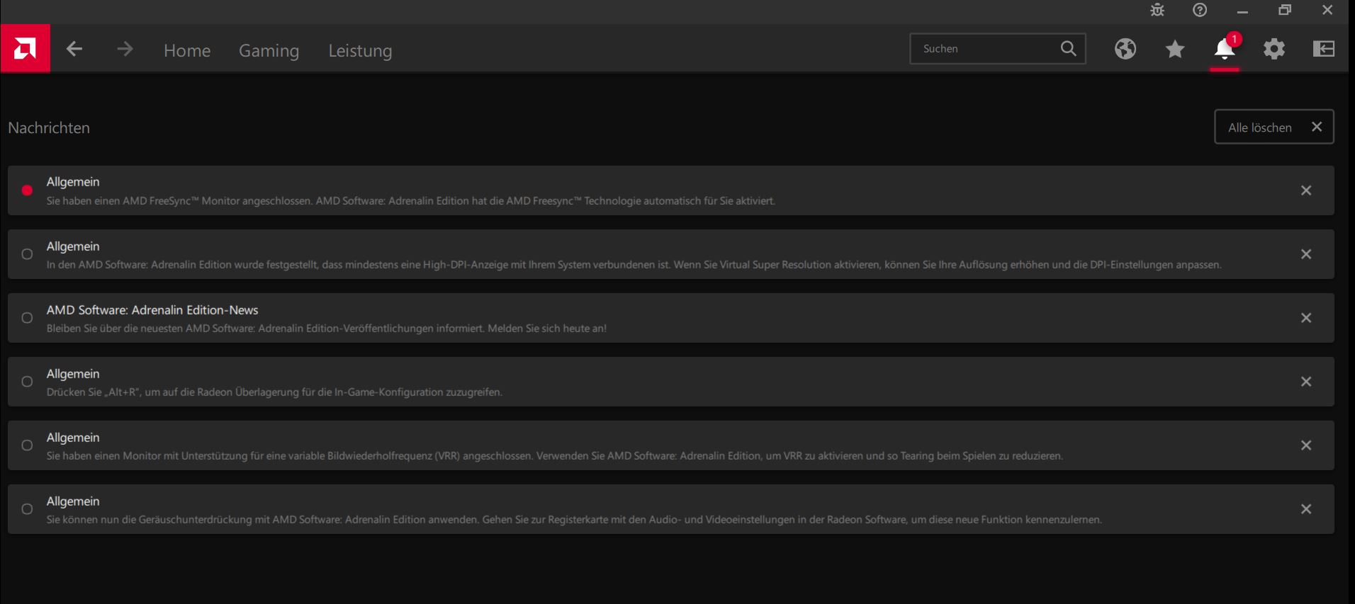The image size is (1355, 604).
Task: Click the read marker of Adrenalin Edition-News
Action: (27, 318)
